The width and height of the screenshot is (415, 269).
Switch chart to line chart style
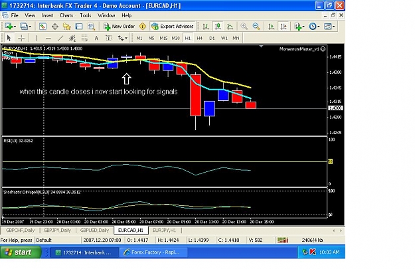(x=230, y=26)
